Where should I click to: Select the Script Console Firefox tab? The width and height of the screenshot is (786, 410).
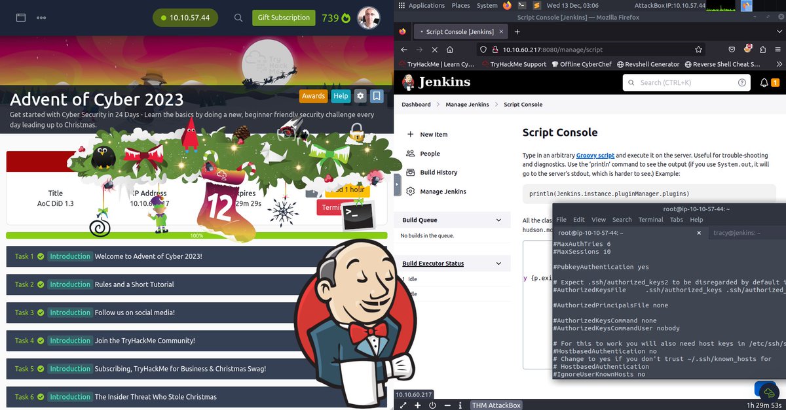(460, 31)
